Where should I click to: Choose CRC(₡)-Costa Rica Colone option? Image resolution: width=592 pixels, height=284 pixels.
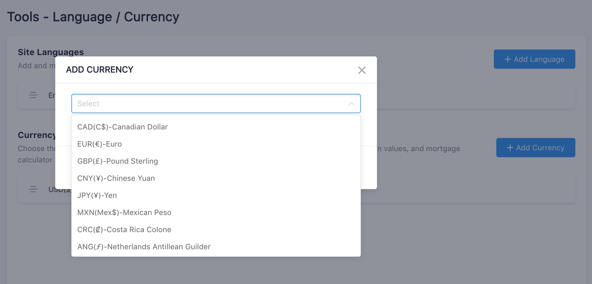click(216, 229)
